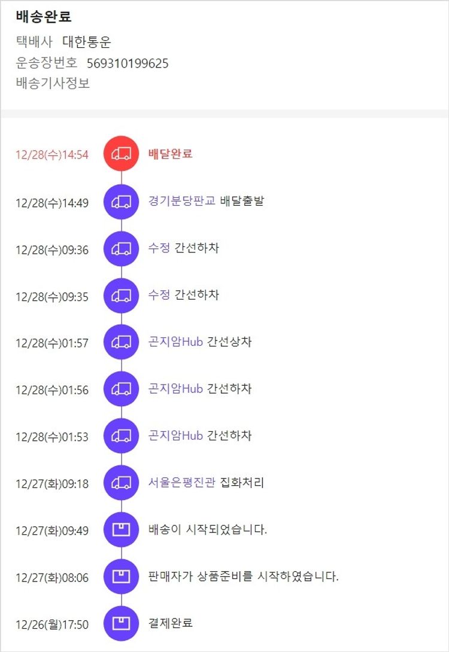
Task: Open the 경기분당판교 location link
Action: tap(181, 201)
